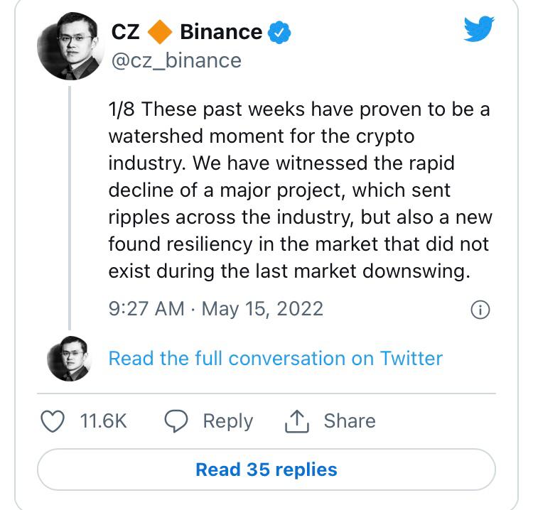This screenshot has width=533, height=510.
Task: Click the 9:27 AM timestamp
Action: (x=146, y=309)
